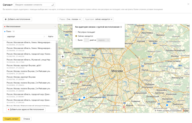192x123 pixels.
Task: Click the segment name input field
Action: click(34, 5)
